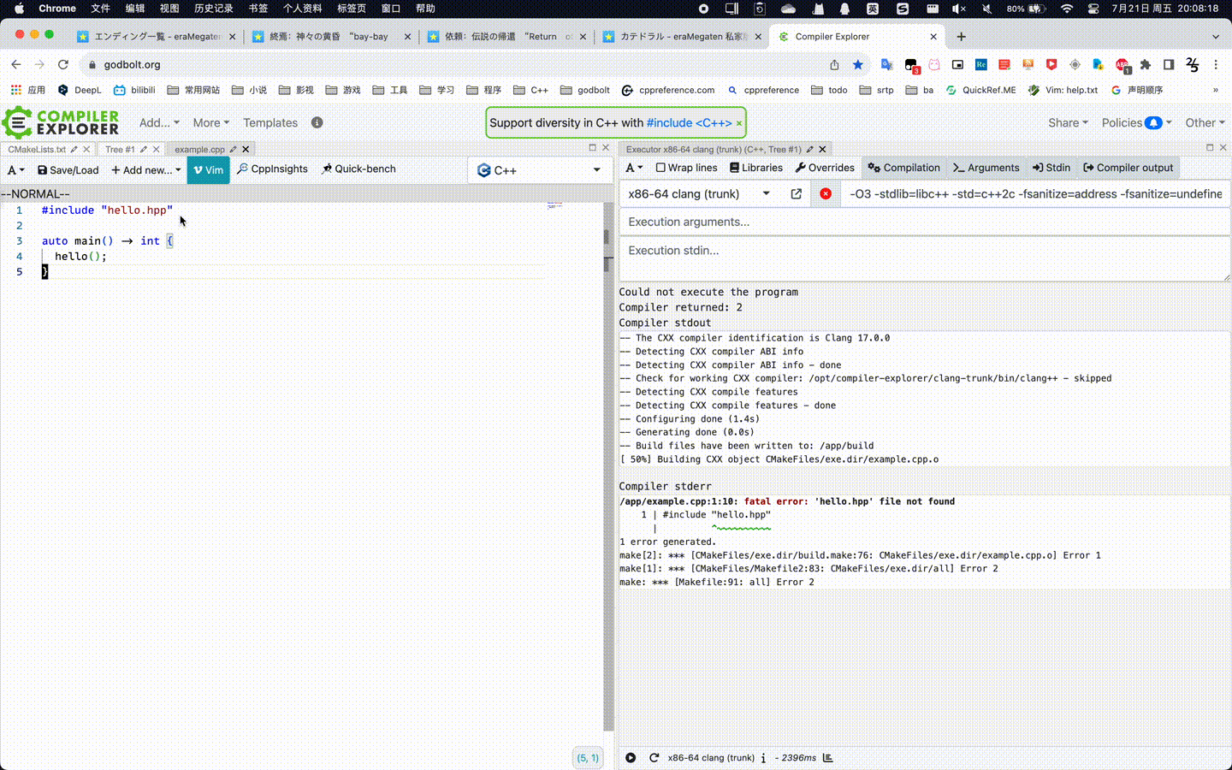Switch to the Tree #1 tab
The width and height of the screenshot is (1232, 770).
pos(120,149)
